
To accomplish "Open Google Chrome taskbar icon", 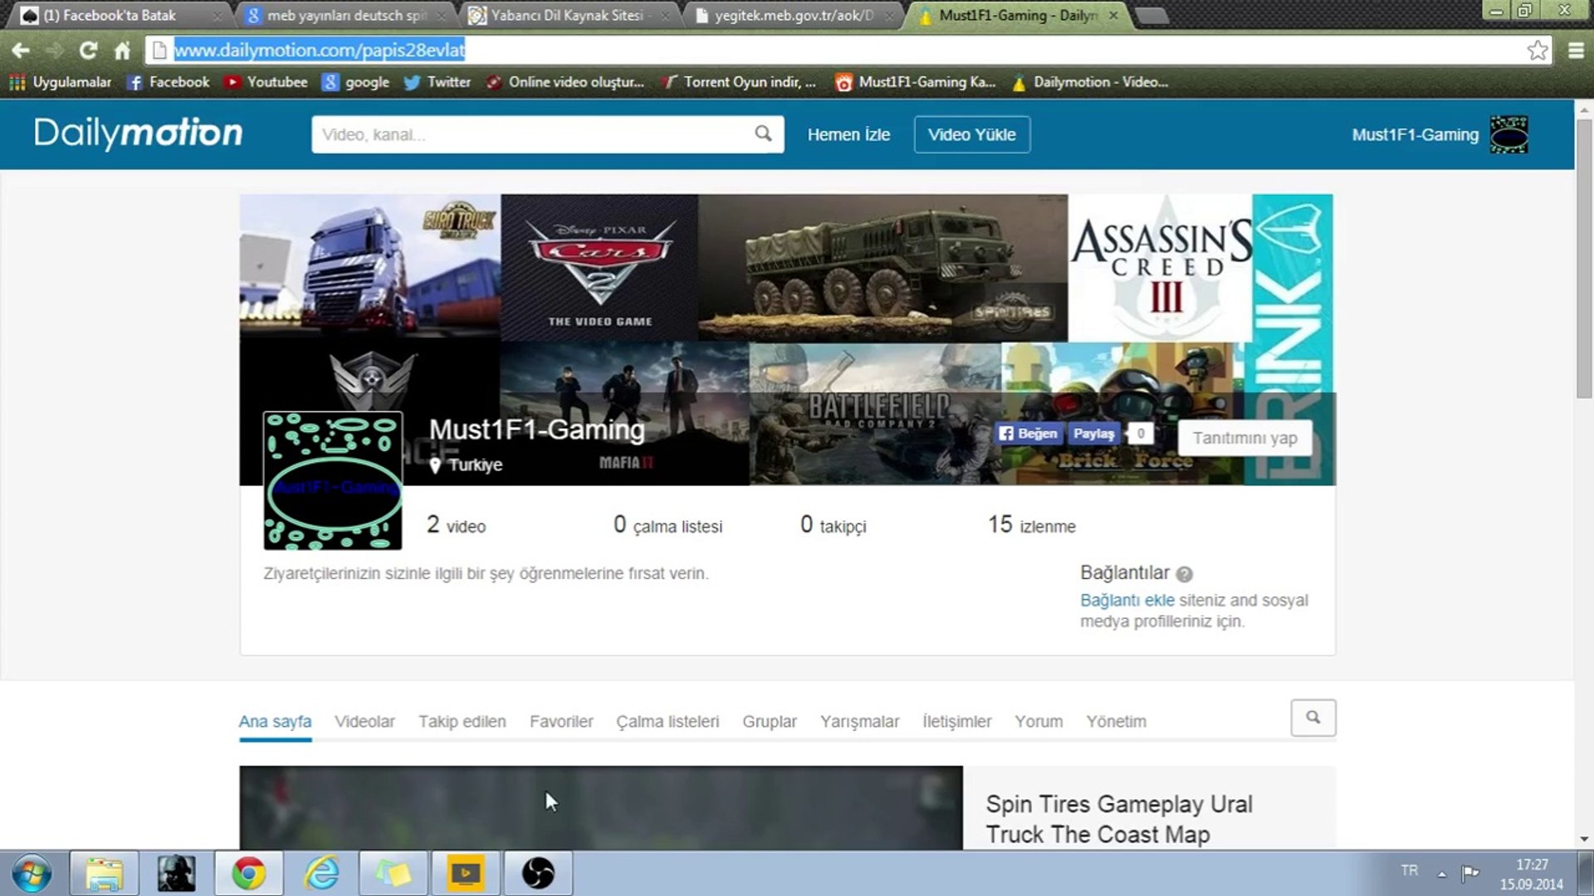I will tap(248, 874).
